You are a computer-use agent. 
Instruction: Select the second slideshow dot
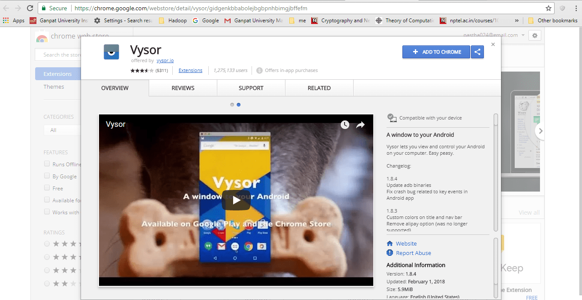point(239,105)
